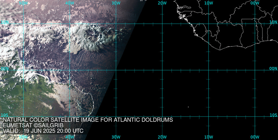
Task: Click the 10S latitude label on left edge
Action: [5, 115]
